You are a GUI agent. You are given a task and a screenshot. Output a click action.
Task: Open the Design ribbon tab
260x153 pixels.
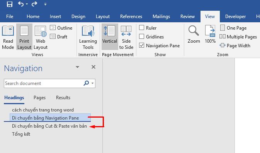click(78, 17)
